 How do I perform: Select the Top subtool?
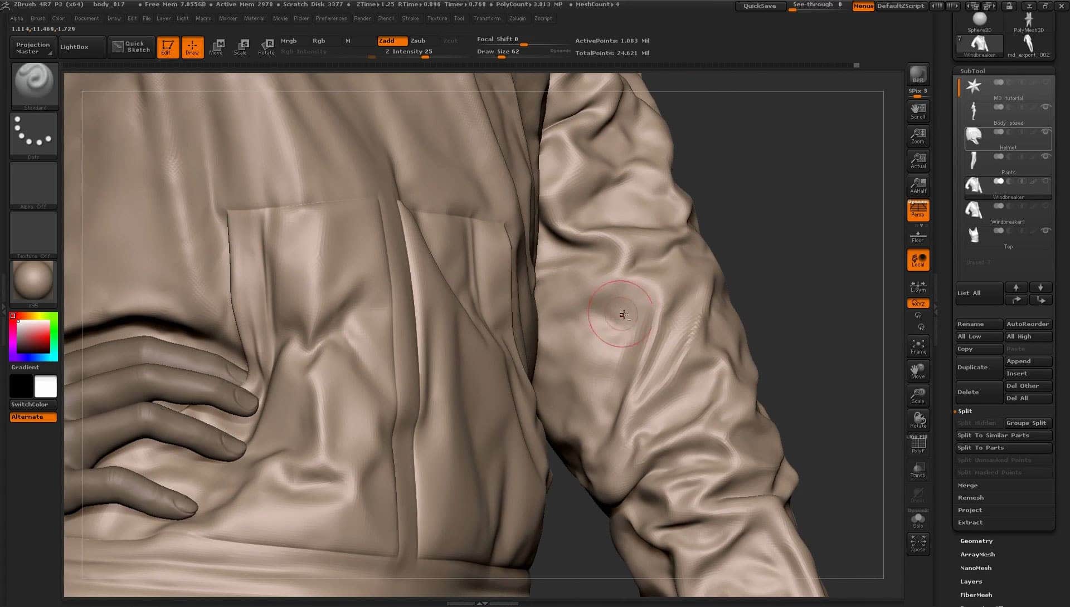point(1008,237)
